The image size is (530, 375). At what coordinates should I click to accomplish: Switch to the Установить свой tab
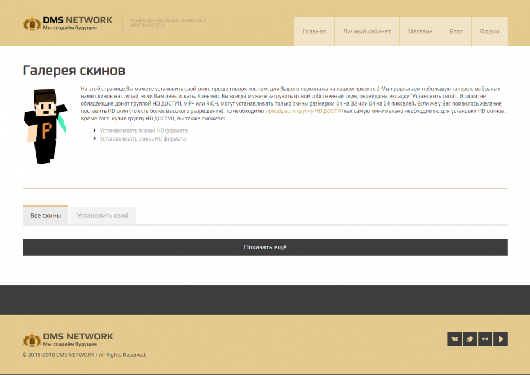(103, 216)
